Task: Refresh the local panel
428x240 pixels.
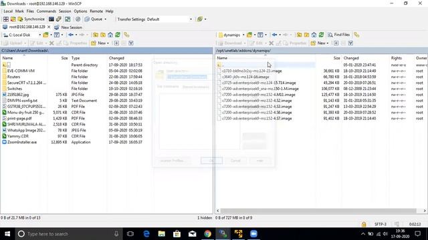Action: coord(118,35)
